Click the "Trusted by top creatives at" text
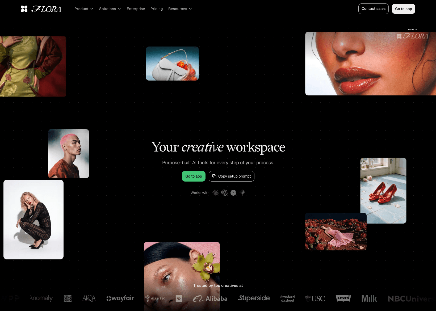Screen dimensions: 436x311 pos(218,285)
